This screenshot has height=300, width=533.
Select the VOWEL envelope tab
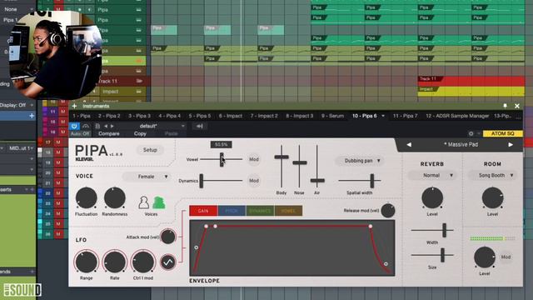tap(288, 211)
